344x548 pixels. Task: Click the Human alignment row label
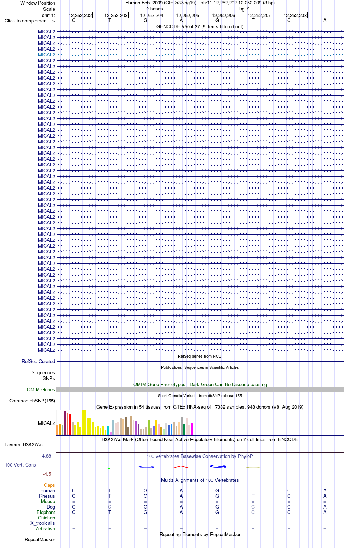coord(47,490)
